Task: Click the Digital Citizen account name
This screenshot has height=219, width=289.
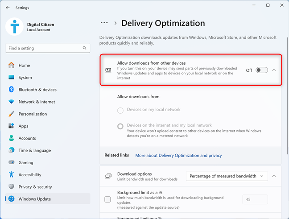Action: tap(41, 25)
